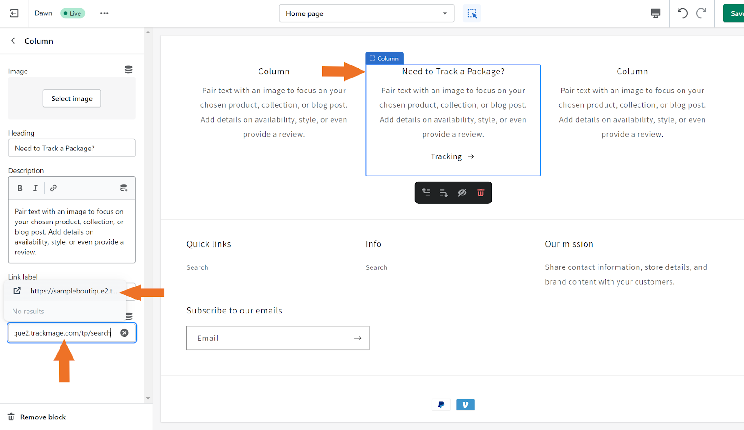Screen dimensions: 744x430
Task: Click Subscribe to our emails heading
Action: 234,311
